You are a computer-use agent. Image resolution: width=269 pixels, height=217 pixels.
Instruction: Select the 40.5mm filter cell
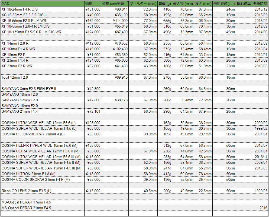[143, 191]
